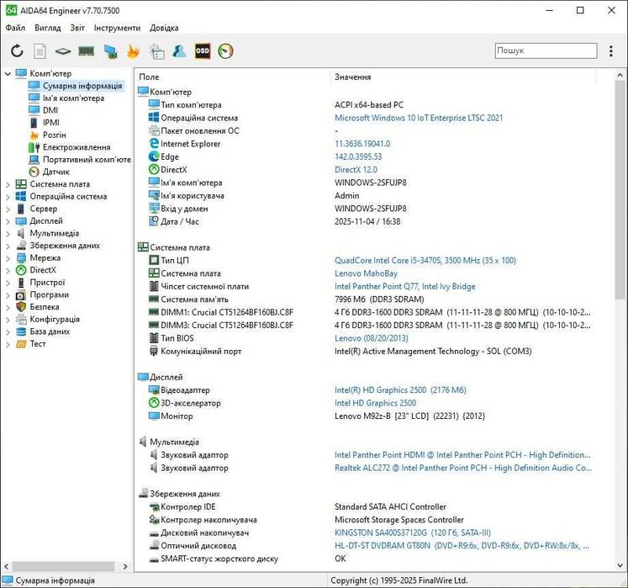Open the motherboard chip toolbar icon
The height and width of the screenshot is (588, 628).
(x=63, y=51)
